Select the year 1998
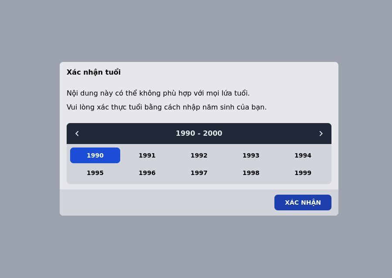The width and height of the screenshot is (392, 278). [251, 173]
